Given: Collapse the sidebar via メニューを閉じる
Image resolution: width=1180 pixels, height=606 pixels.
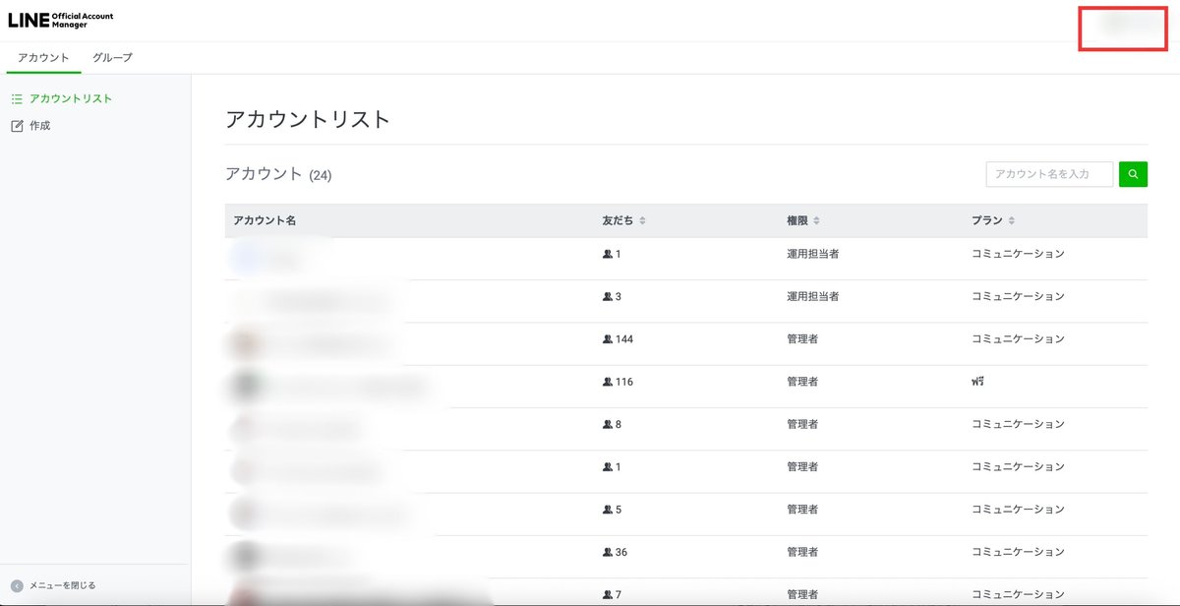Looking at the screenshot, I should (62, 585).
